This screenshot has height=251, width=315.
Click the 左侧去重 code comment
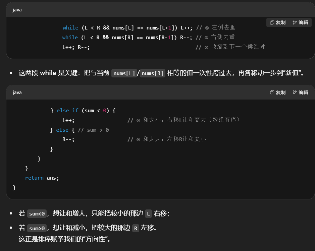223,27
